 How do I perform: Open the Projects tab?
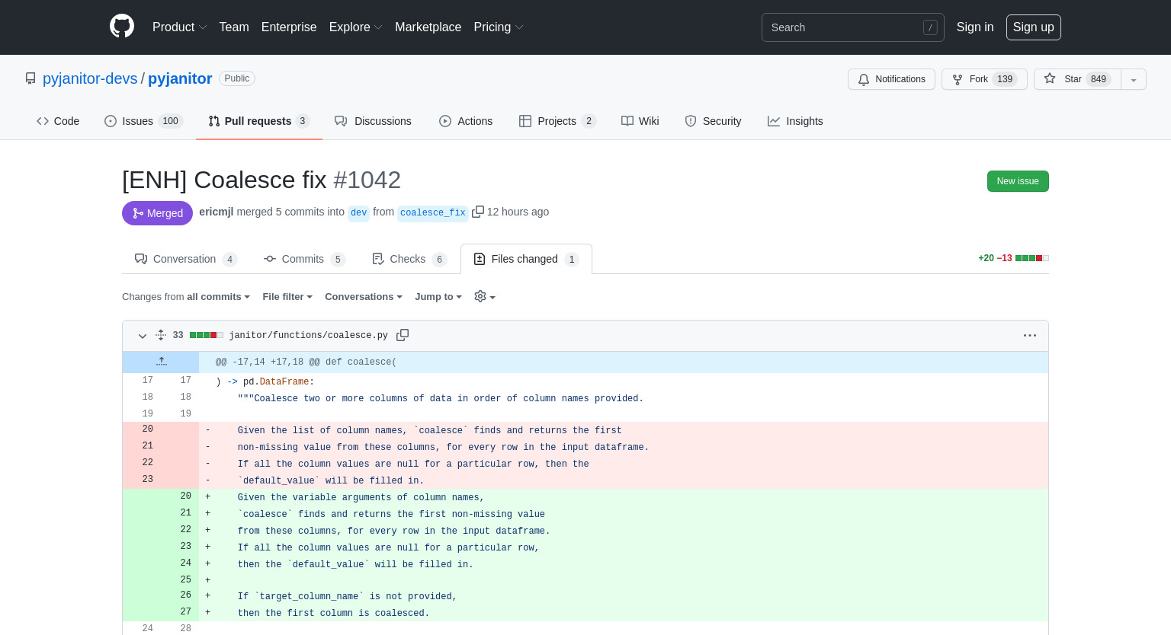point(557,121)
